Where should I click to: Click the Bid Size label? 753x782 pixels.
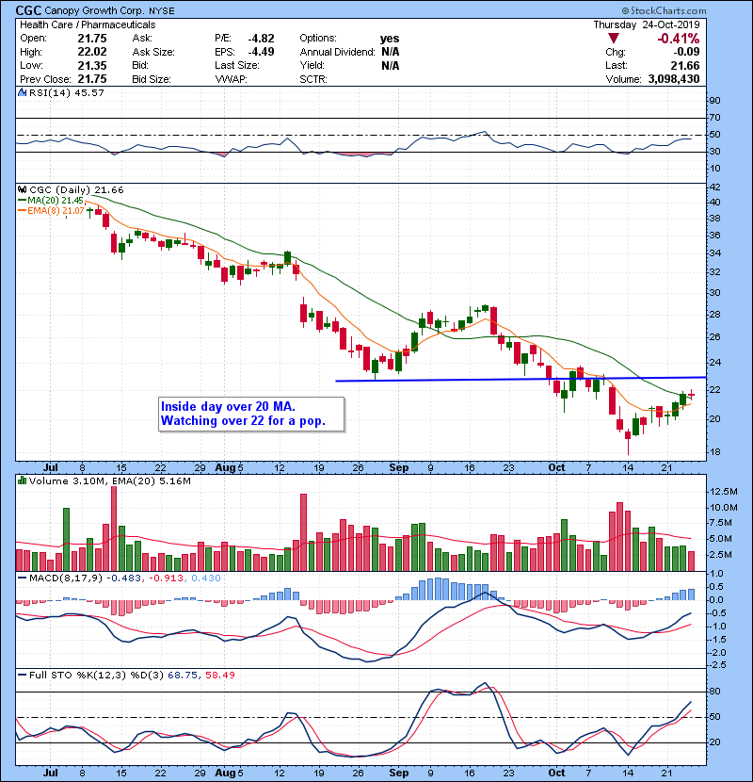[152, 79]
